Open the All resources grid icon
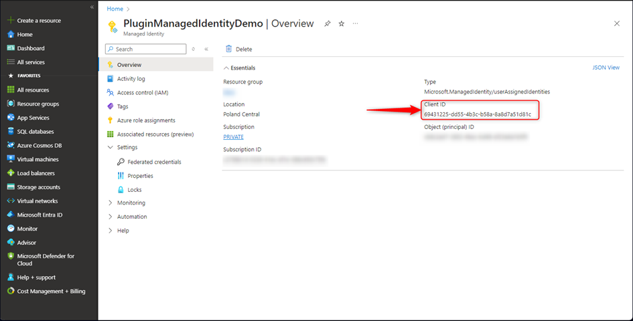 (x=11, y=90)
